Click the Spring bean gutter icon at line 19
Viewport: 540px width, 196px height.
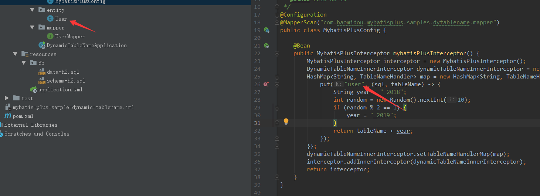click(x=266, y=30)
